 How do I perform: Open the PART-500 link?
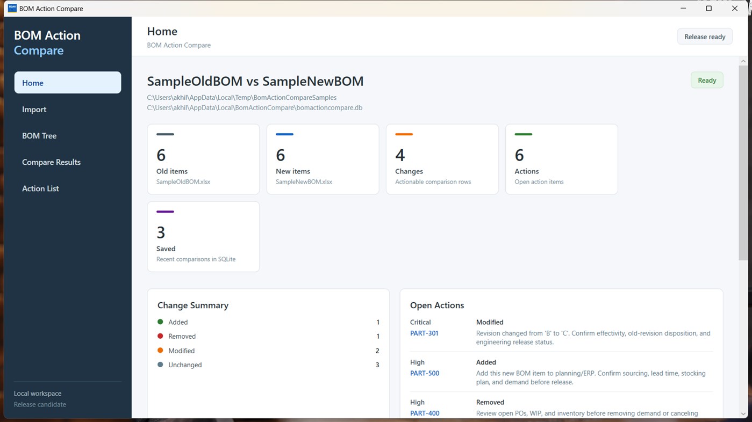[x=425, y=373]
